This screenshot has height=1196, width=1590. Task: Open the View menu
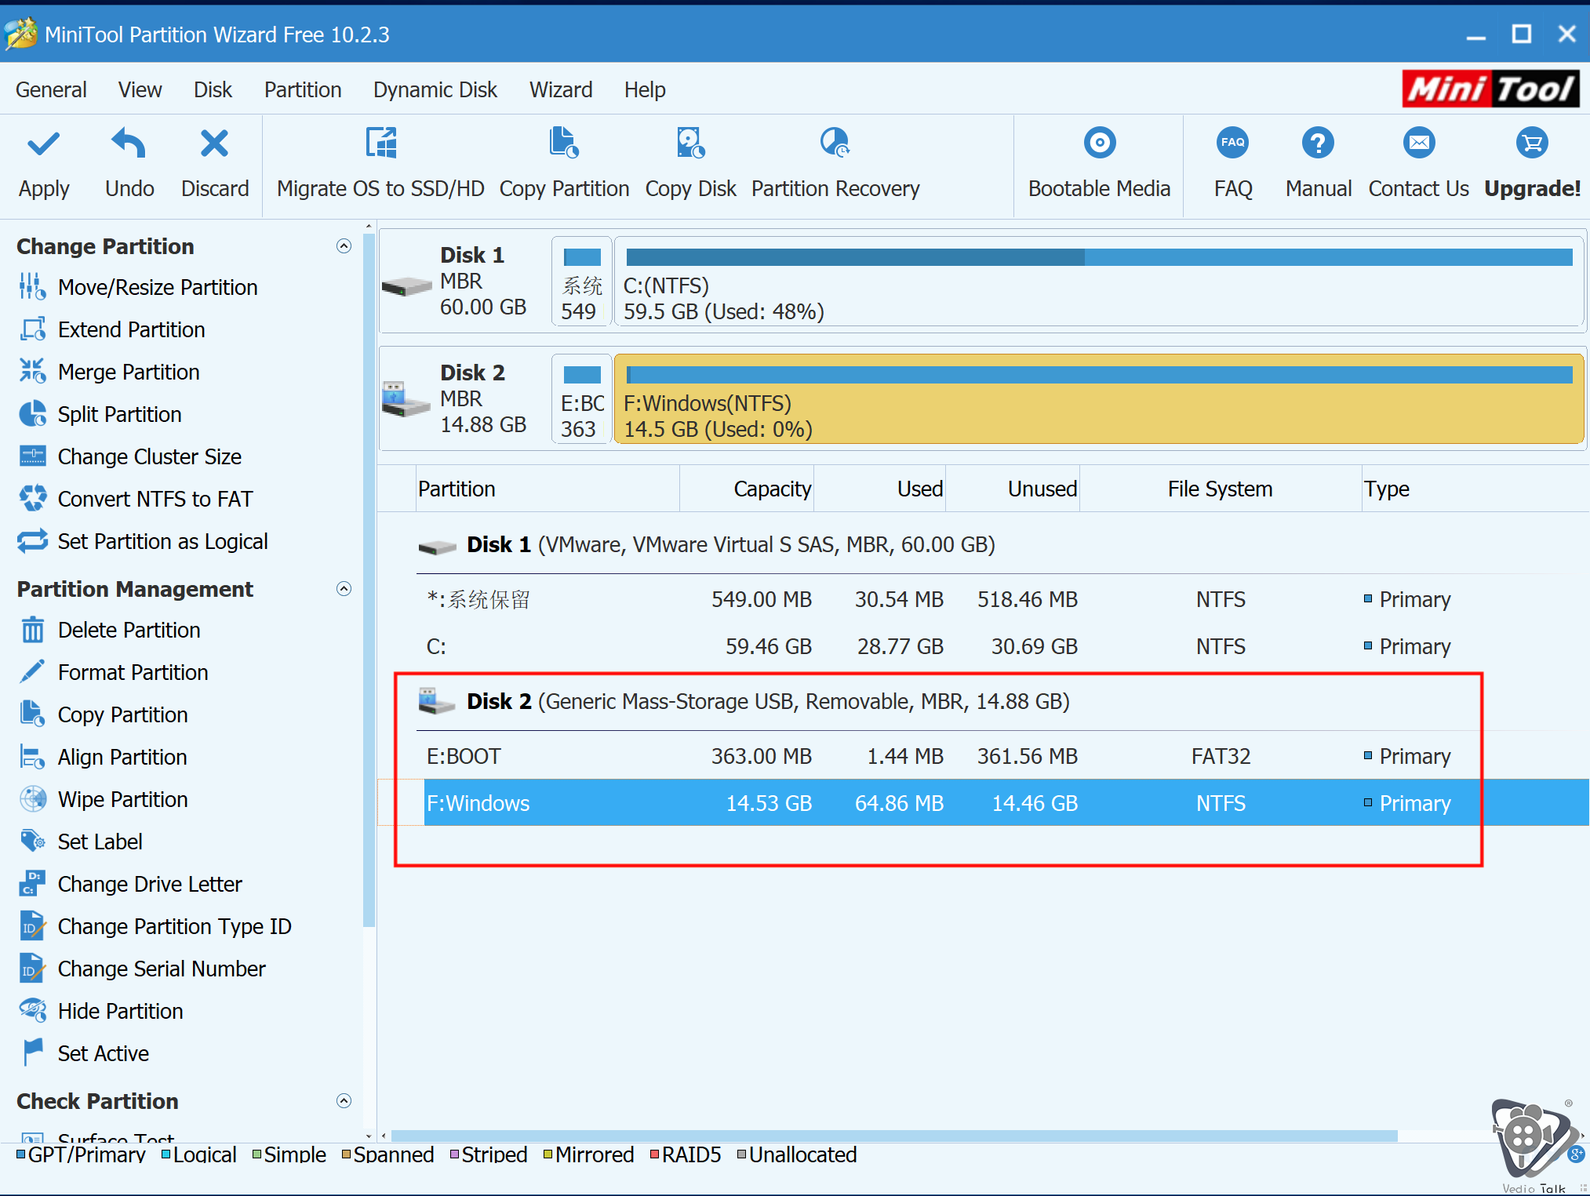140,89
